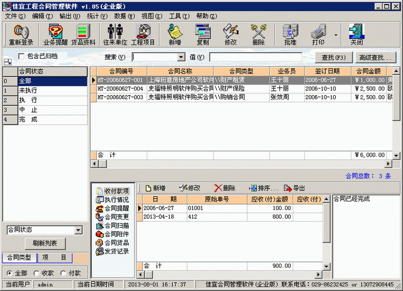Open 货品资料 goods data icon
Viewport: 403px width, 291px height.
[82, 35]
